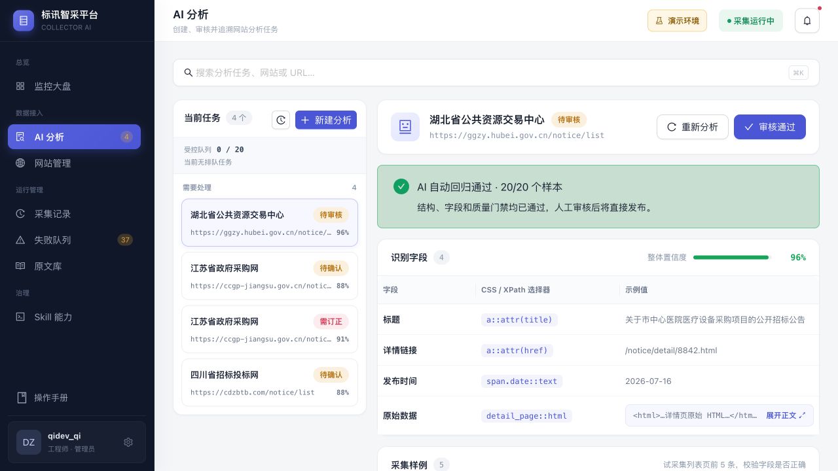The image size is (838, 471).
Task: Click the 操作手册 document icon
Action: click(22, 398)
